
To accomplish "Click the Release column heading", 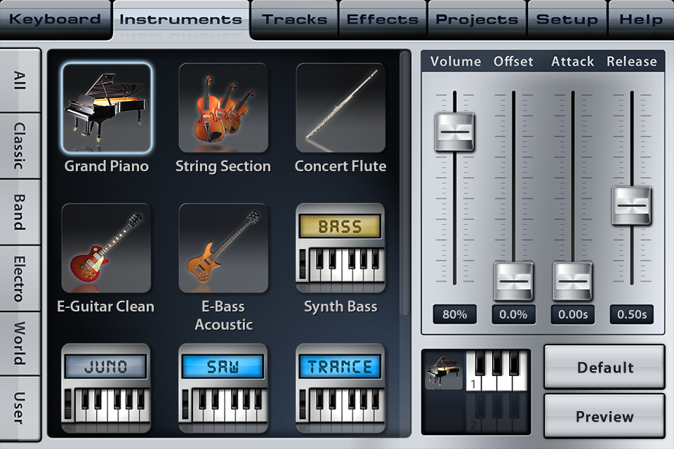I will coord(631,62).
